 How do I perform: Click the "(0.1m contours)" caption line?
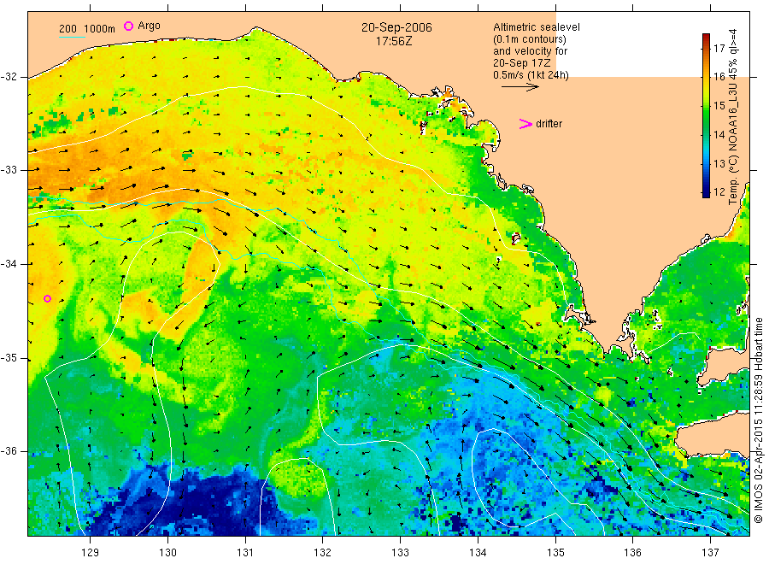click(529, 39)
